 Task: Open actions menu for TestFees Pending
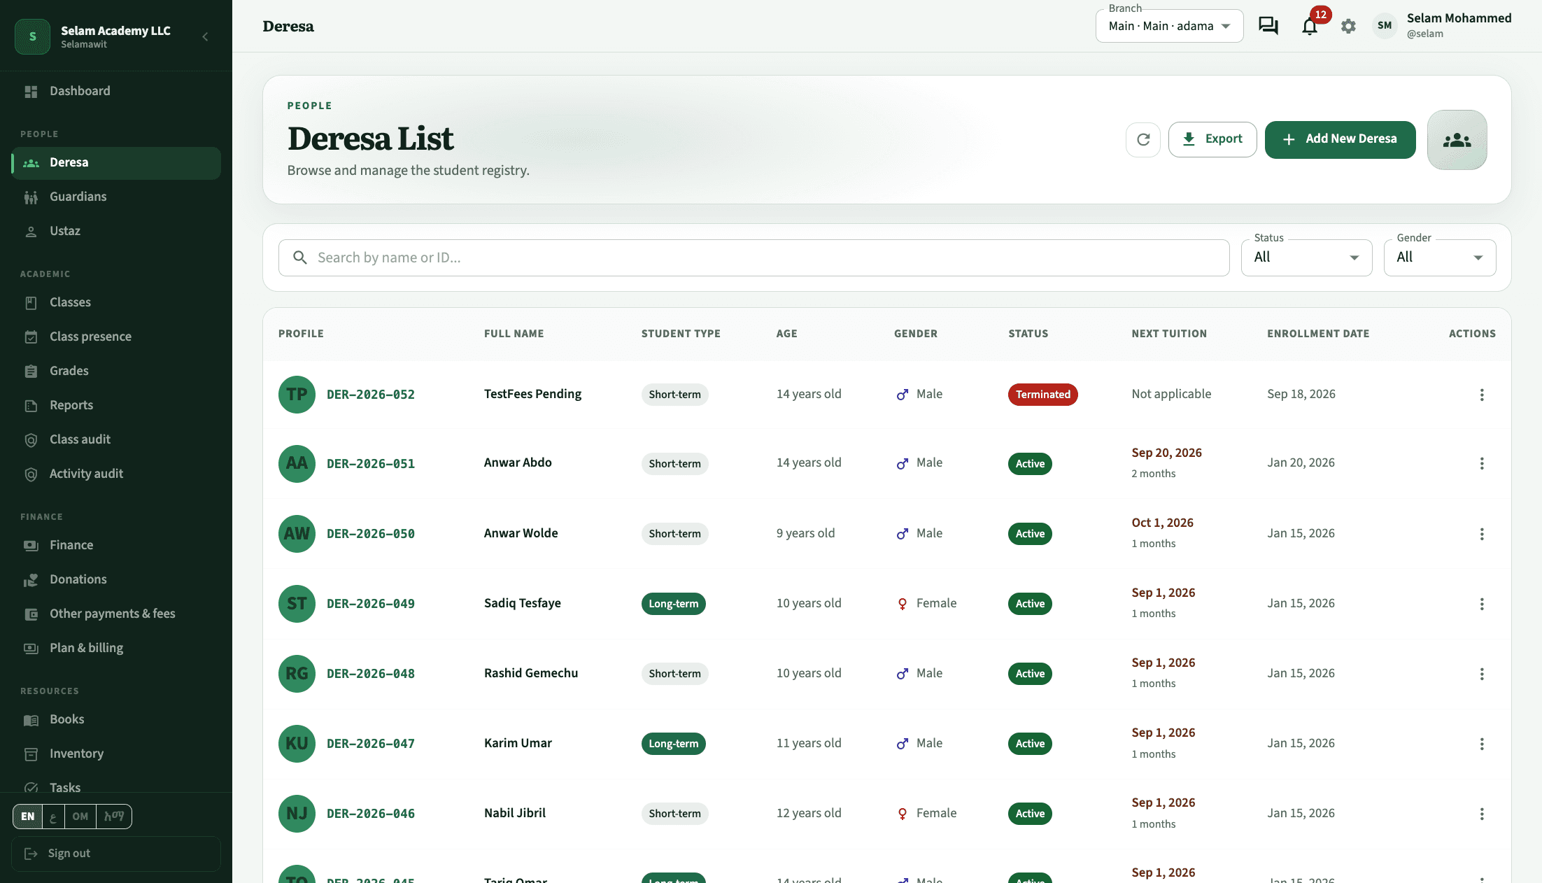click(x=1481, y=395)
